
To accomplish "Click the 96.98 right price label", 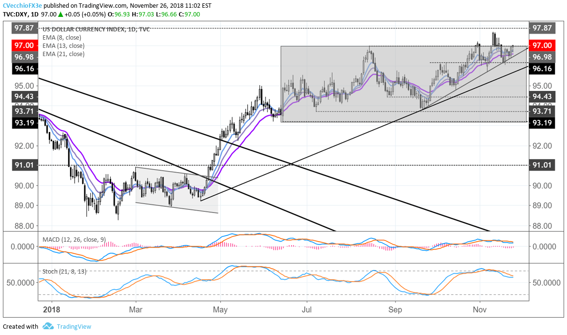I will (542, 57).
